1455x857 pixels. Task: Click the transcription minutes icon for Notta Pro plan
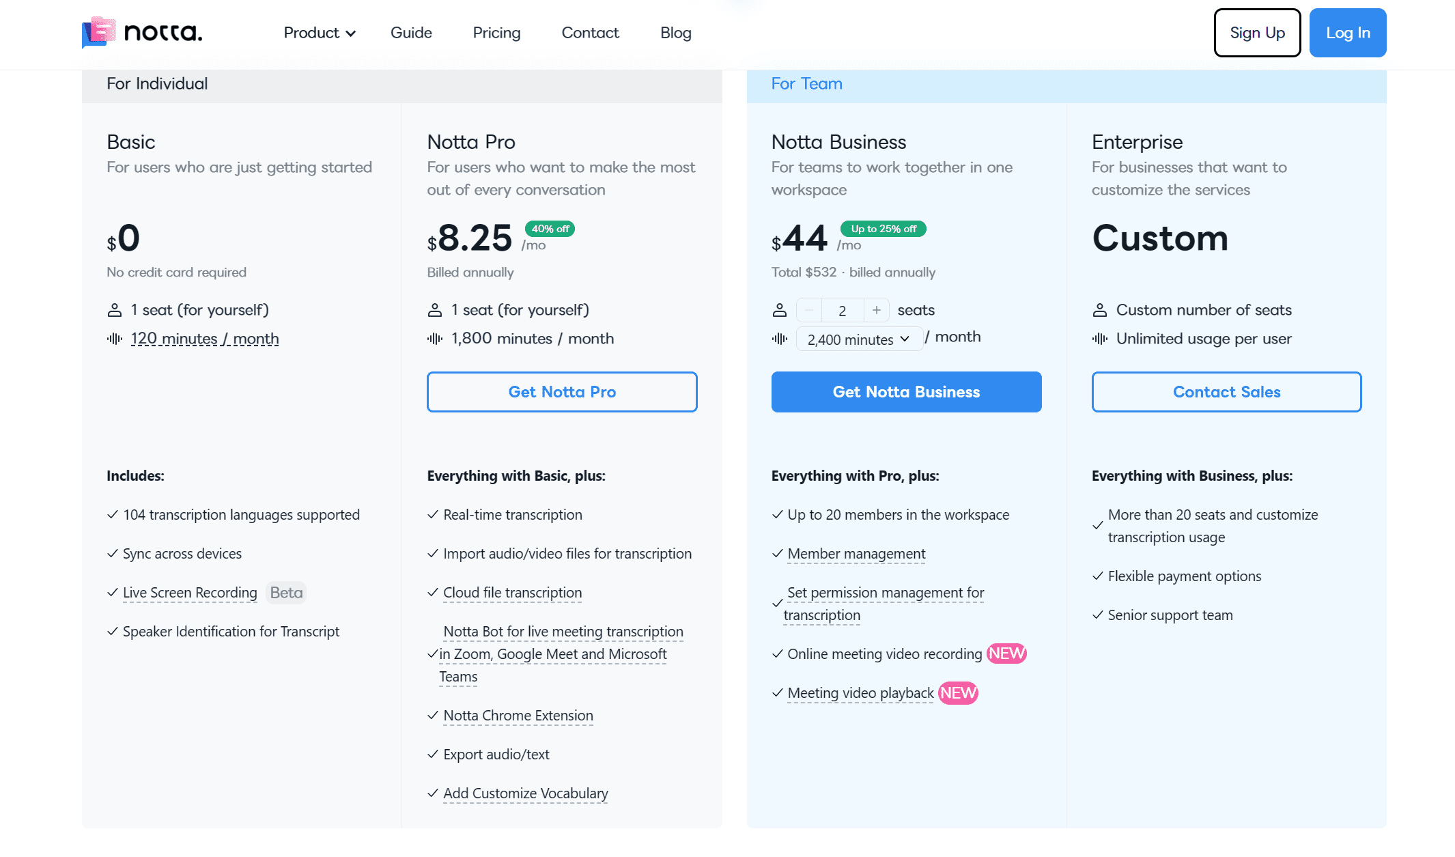click(x=434, y=337)
